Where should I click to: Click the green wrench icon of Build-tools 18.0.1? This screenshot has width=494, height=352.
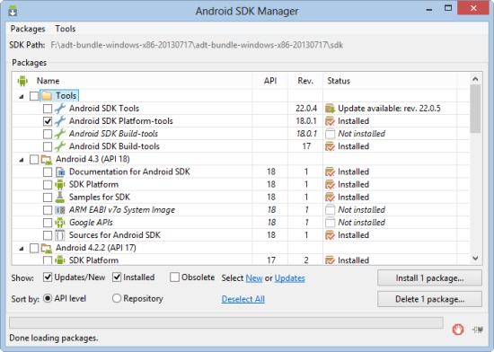pos(60,134)
